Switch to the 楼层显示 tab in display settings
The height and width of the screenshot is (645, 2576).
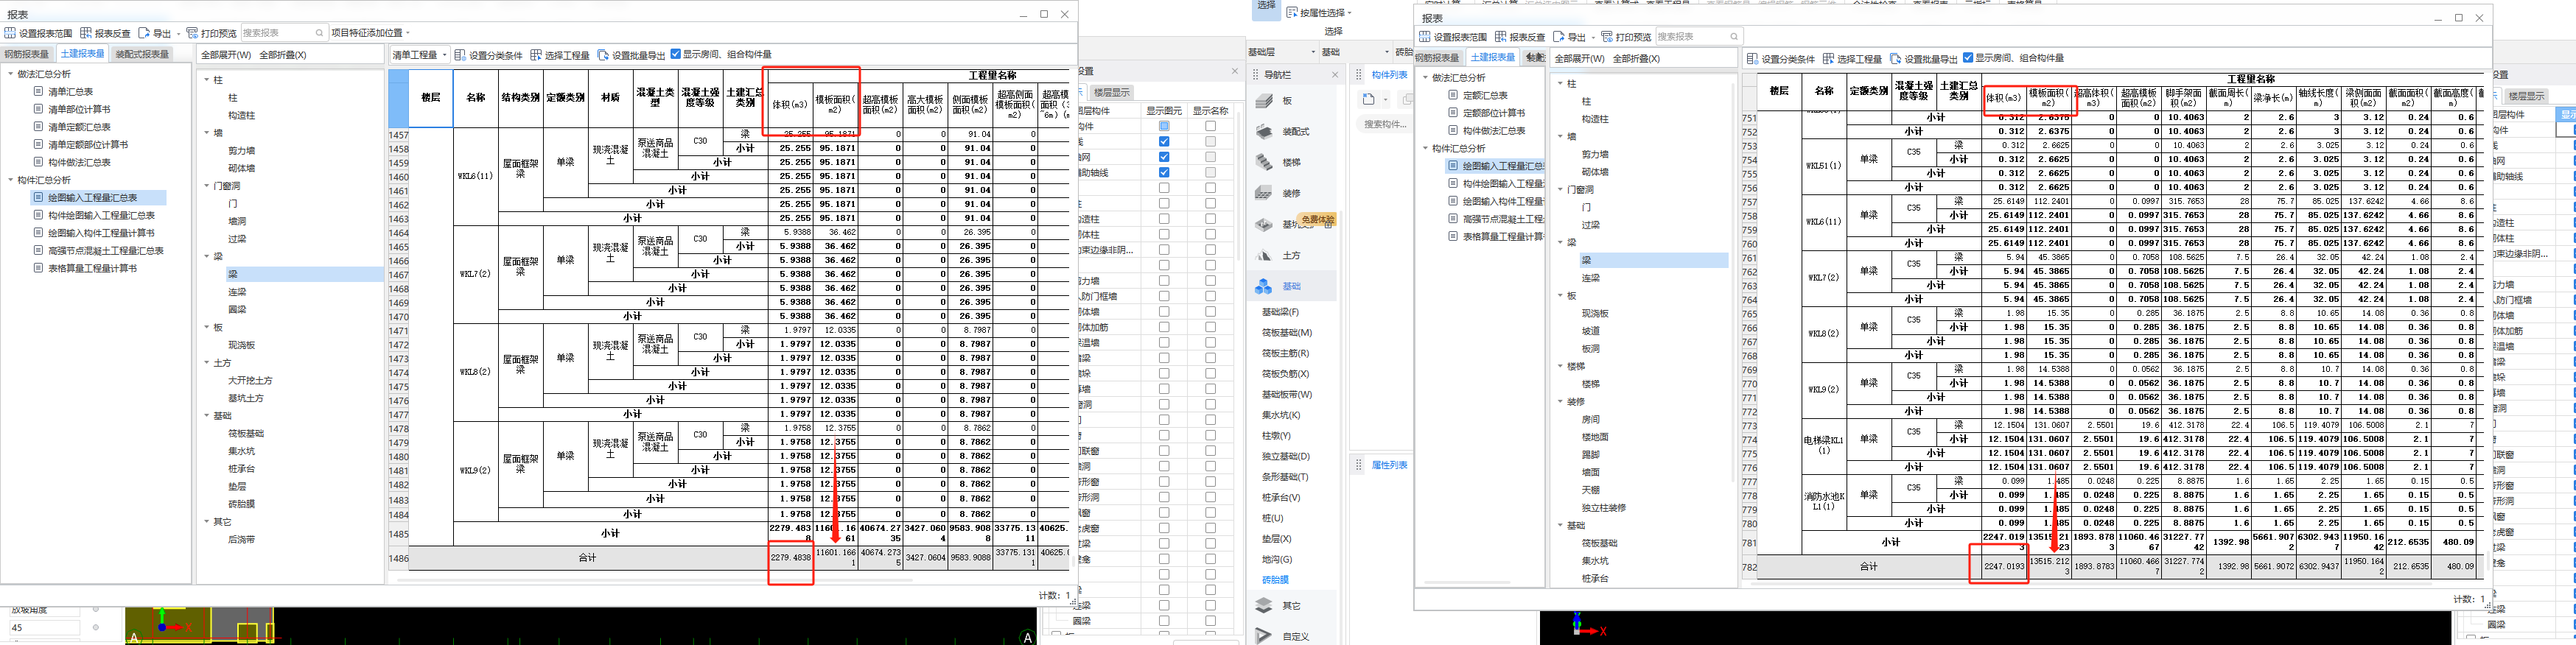click(1111, 92)
